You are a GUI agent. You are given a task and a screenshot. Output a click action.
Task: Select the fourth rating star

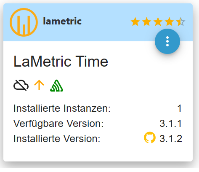(169, 21)
